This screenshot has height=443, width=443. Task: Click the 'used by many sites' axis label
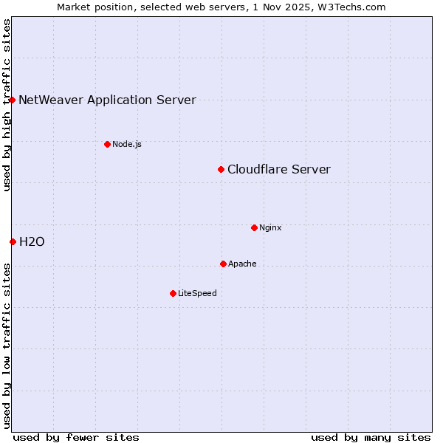(371, 437)
